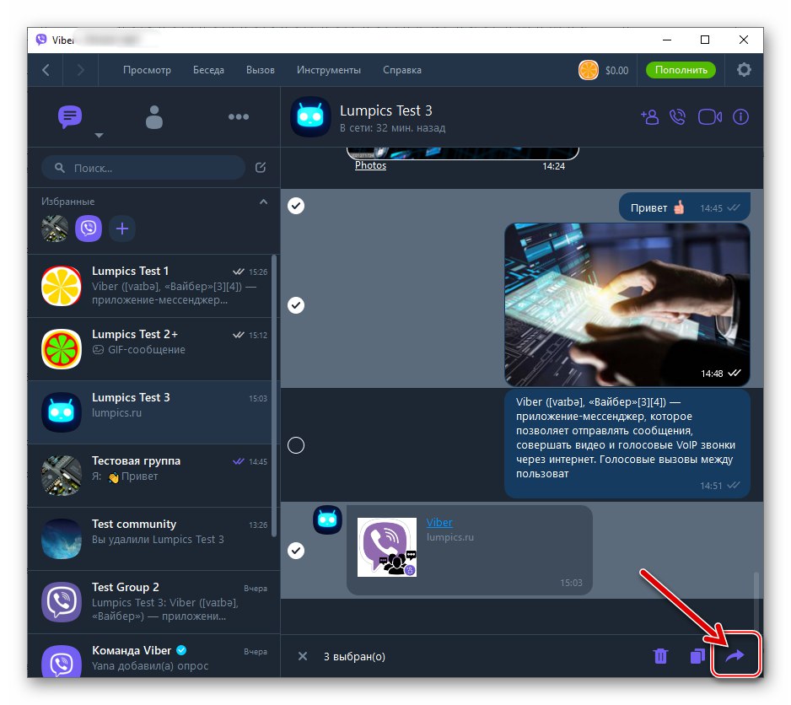Open Test Group 2 chat
Image resolution: width=791 pixels, height=705 pixels.
click(x=153, y=602)
